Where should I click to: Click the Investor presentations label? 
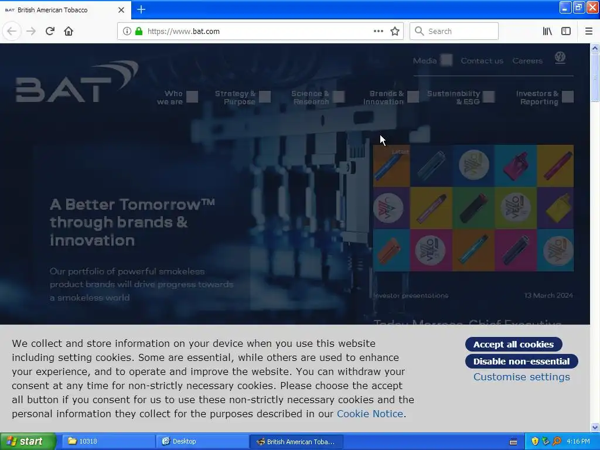(411, 295)
